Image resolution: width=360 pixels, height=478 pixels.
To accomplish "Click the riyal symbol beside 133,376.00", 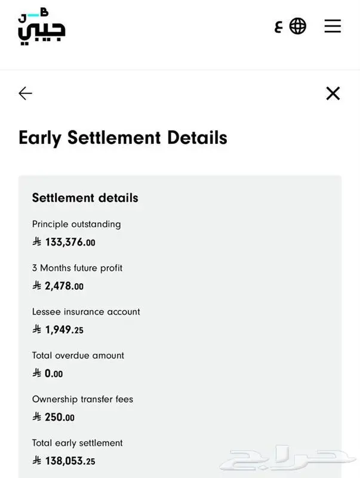I will (x=37, y=242).
